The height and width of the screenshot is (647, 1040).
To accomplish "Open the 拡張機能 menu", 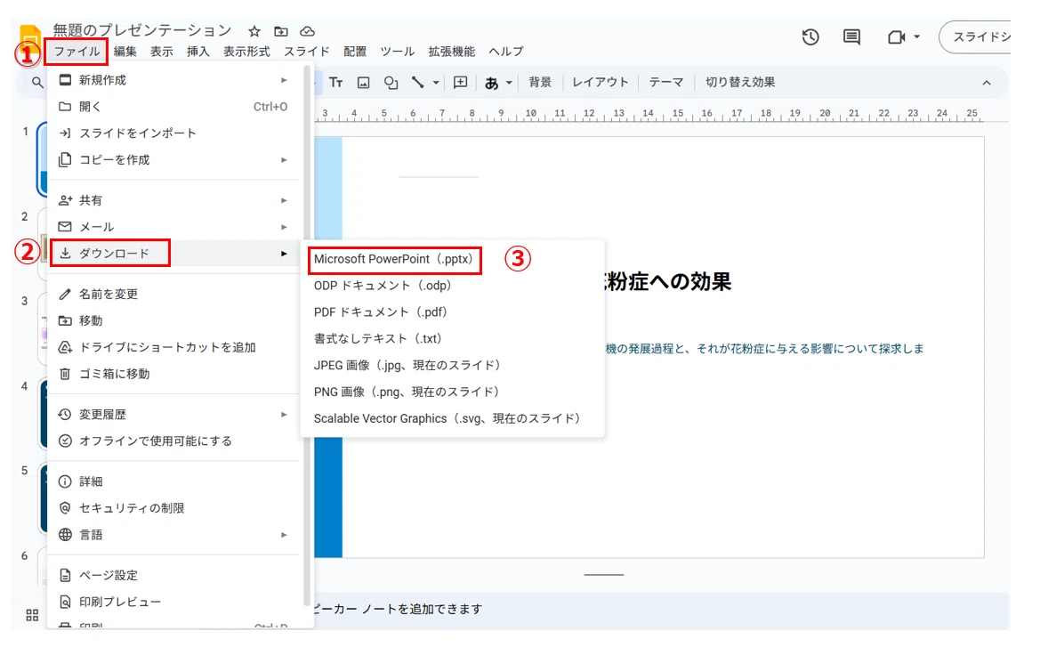I will (452, 51).
